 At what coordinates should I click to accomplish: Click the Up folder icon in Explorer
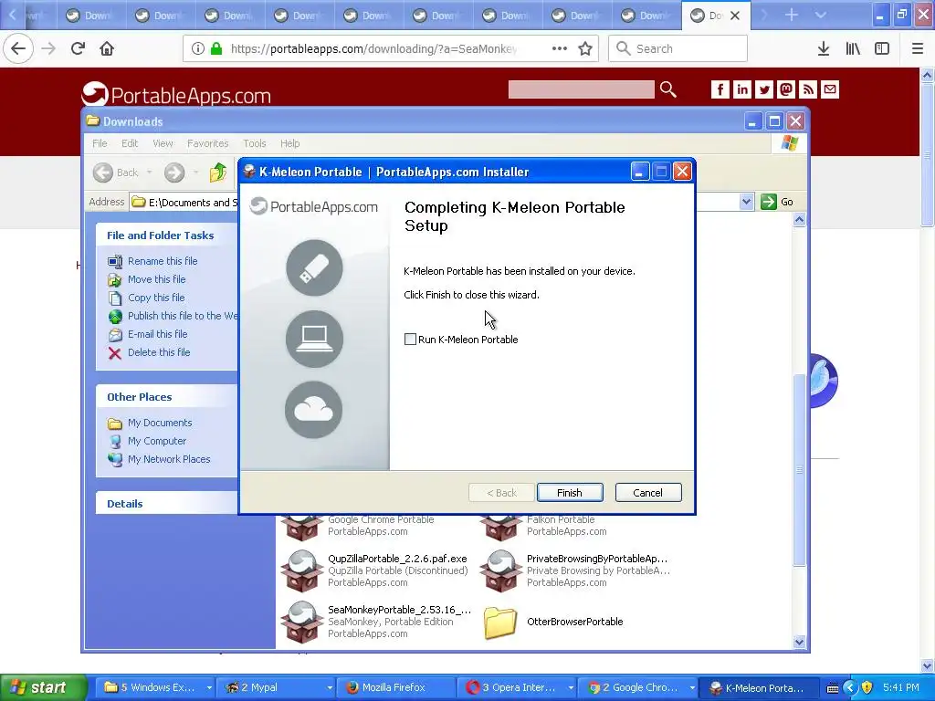coord(218,173)
